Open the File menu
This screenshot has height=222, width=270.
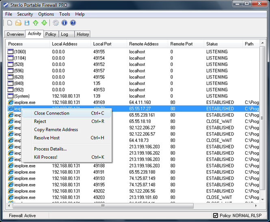[x=9, y=14]
